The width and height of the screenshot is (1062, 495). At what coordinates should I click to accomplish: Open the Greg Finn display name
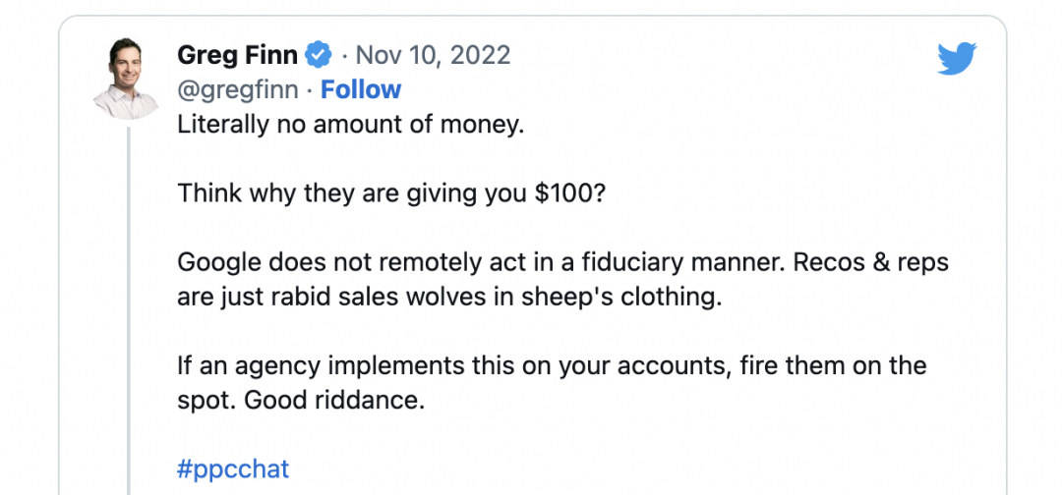click(238, 54)
